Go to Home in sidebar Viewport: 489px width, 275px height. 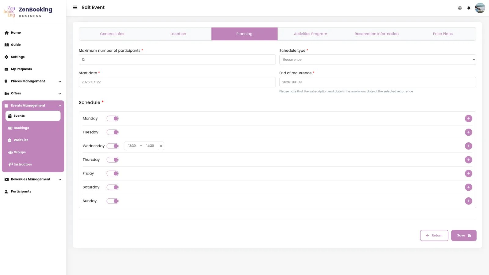pos(33,33)
